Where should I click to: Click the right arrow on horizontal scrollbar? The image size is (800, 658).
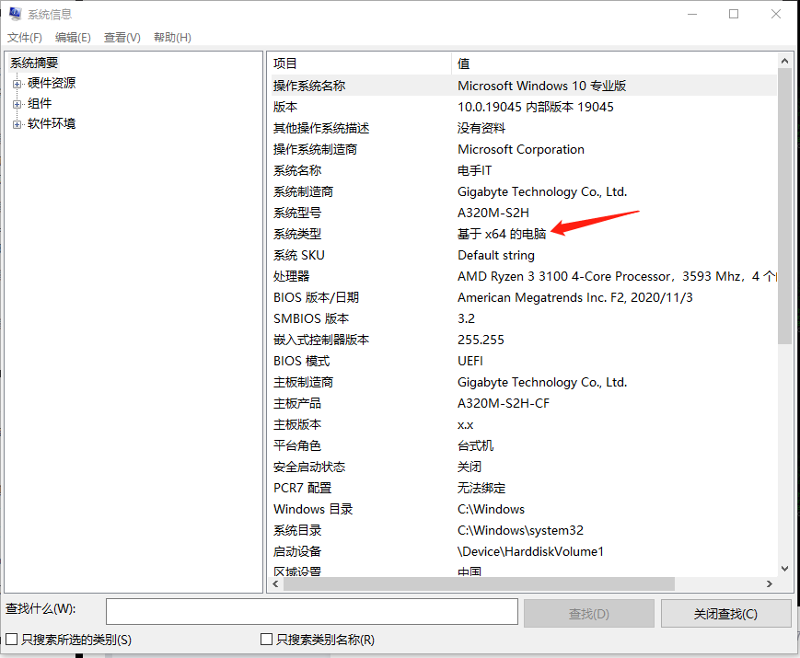770,583
